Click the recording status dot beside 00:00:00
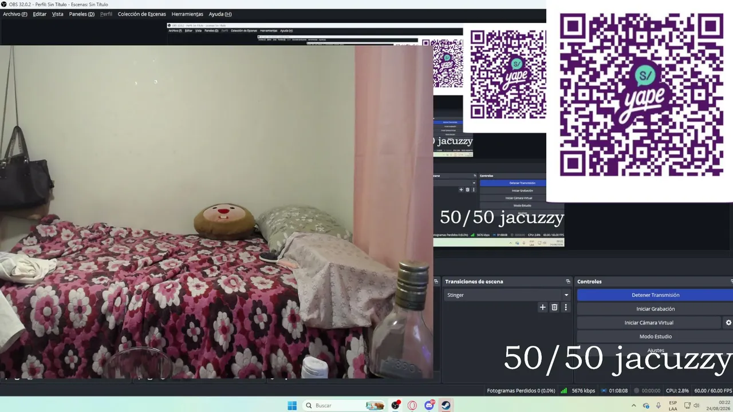The image size is (733, 412). click(636, 391)
